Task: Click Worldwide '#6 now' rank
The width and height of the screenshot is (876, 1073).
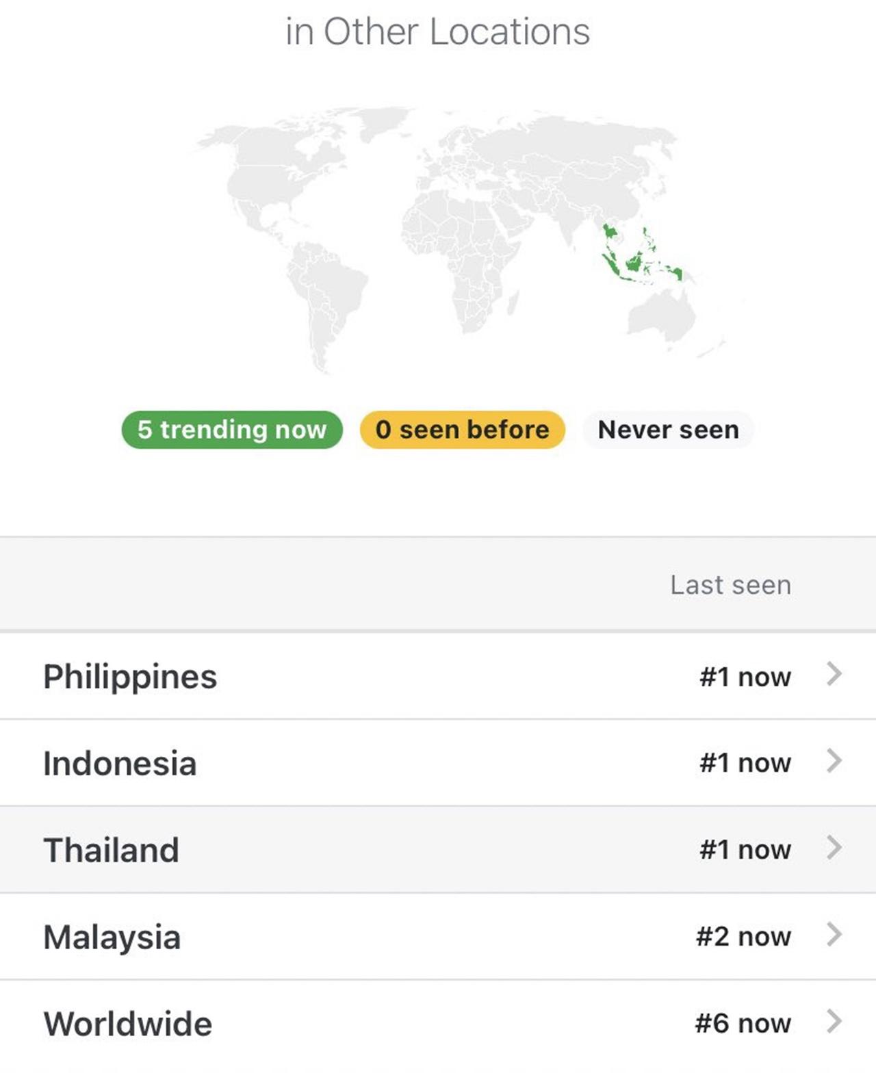Action: point(743,1024)
